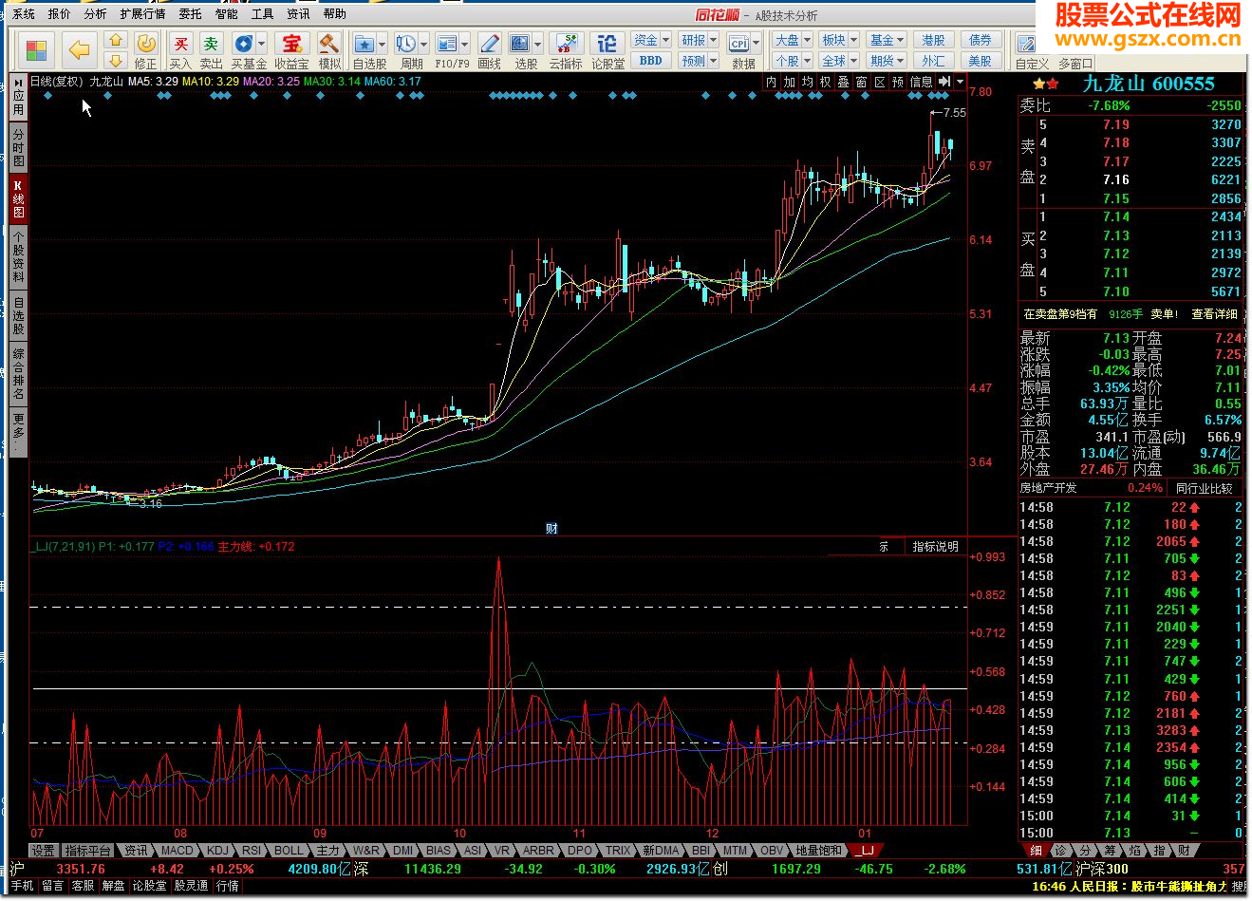Click the 同行业比较 button
The height and width of the screenshot is (901, 1252).
pos(1204,488)
